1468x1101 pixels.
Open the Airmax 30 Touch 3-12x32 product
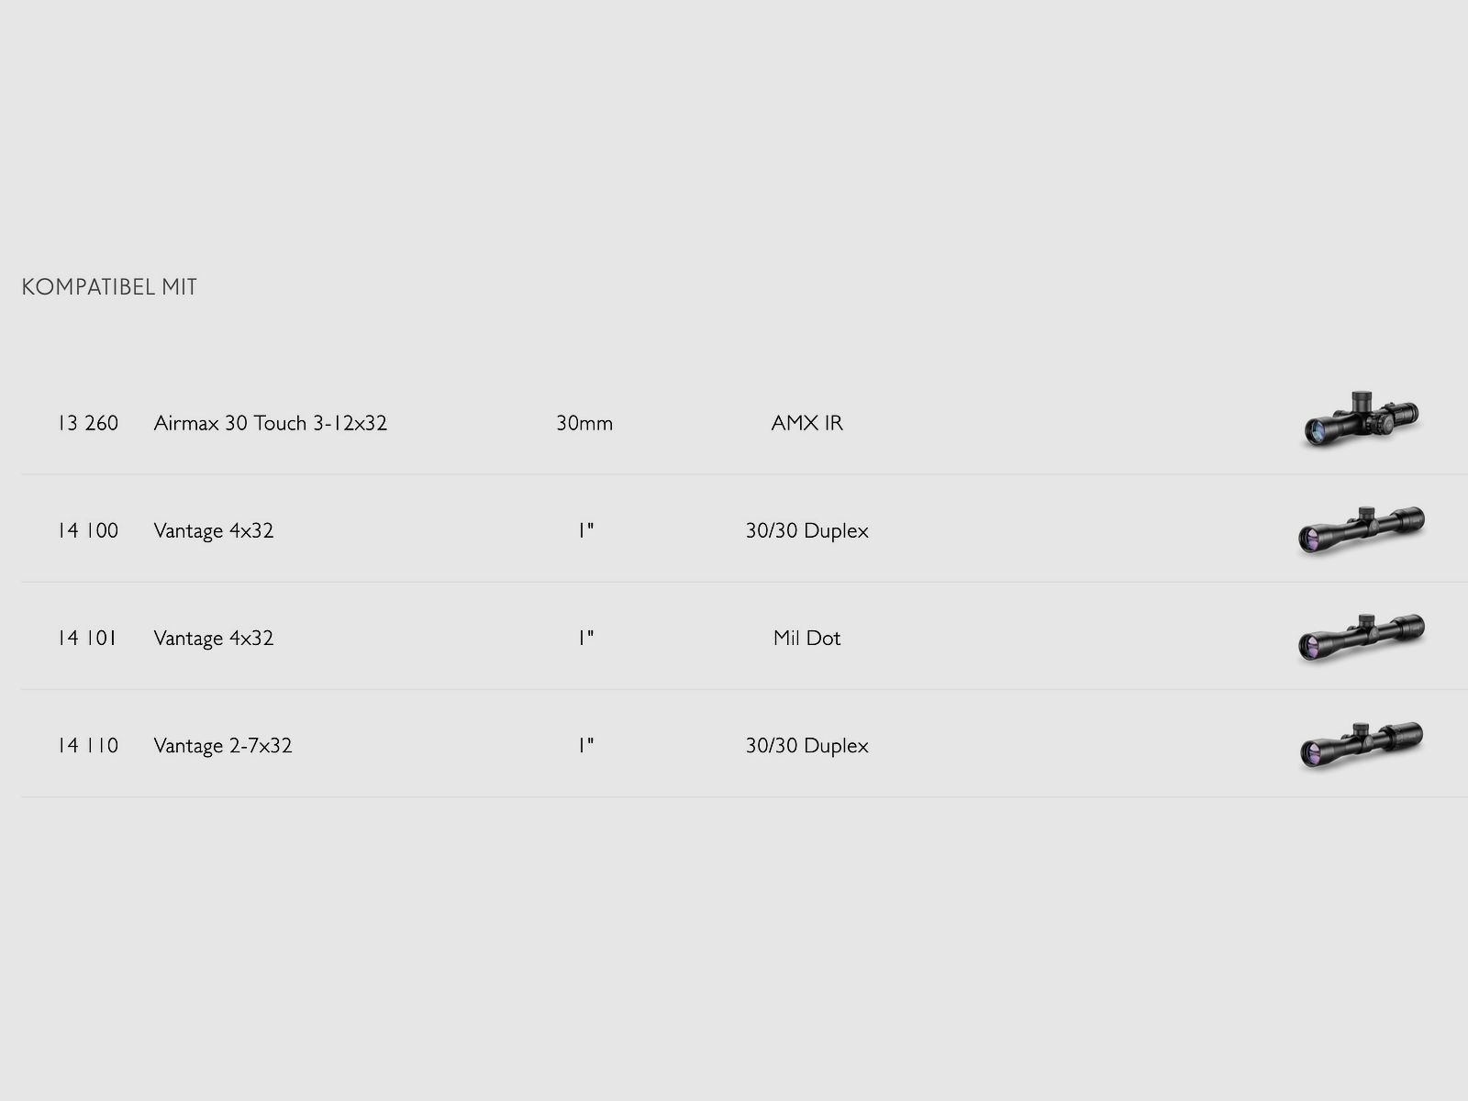(270, 423)
